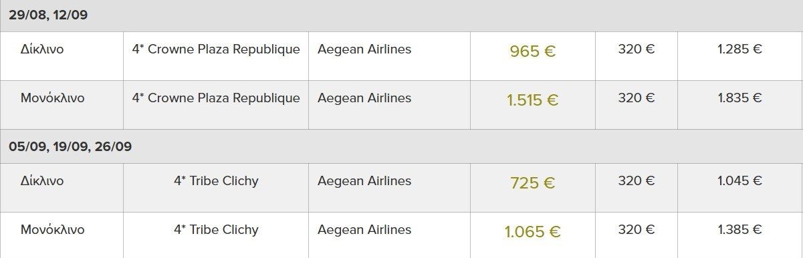
Task: Click the 1.835 € total price
Action: click(740, 98)
